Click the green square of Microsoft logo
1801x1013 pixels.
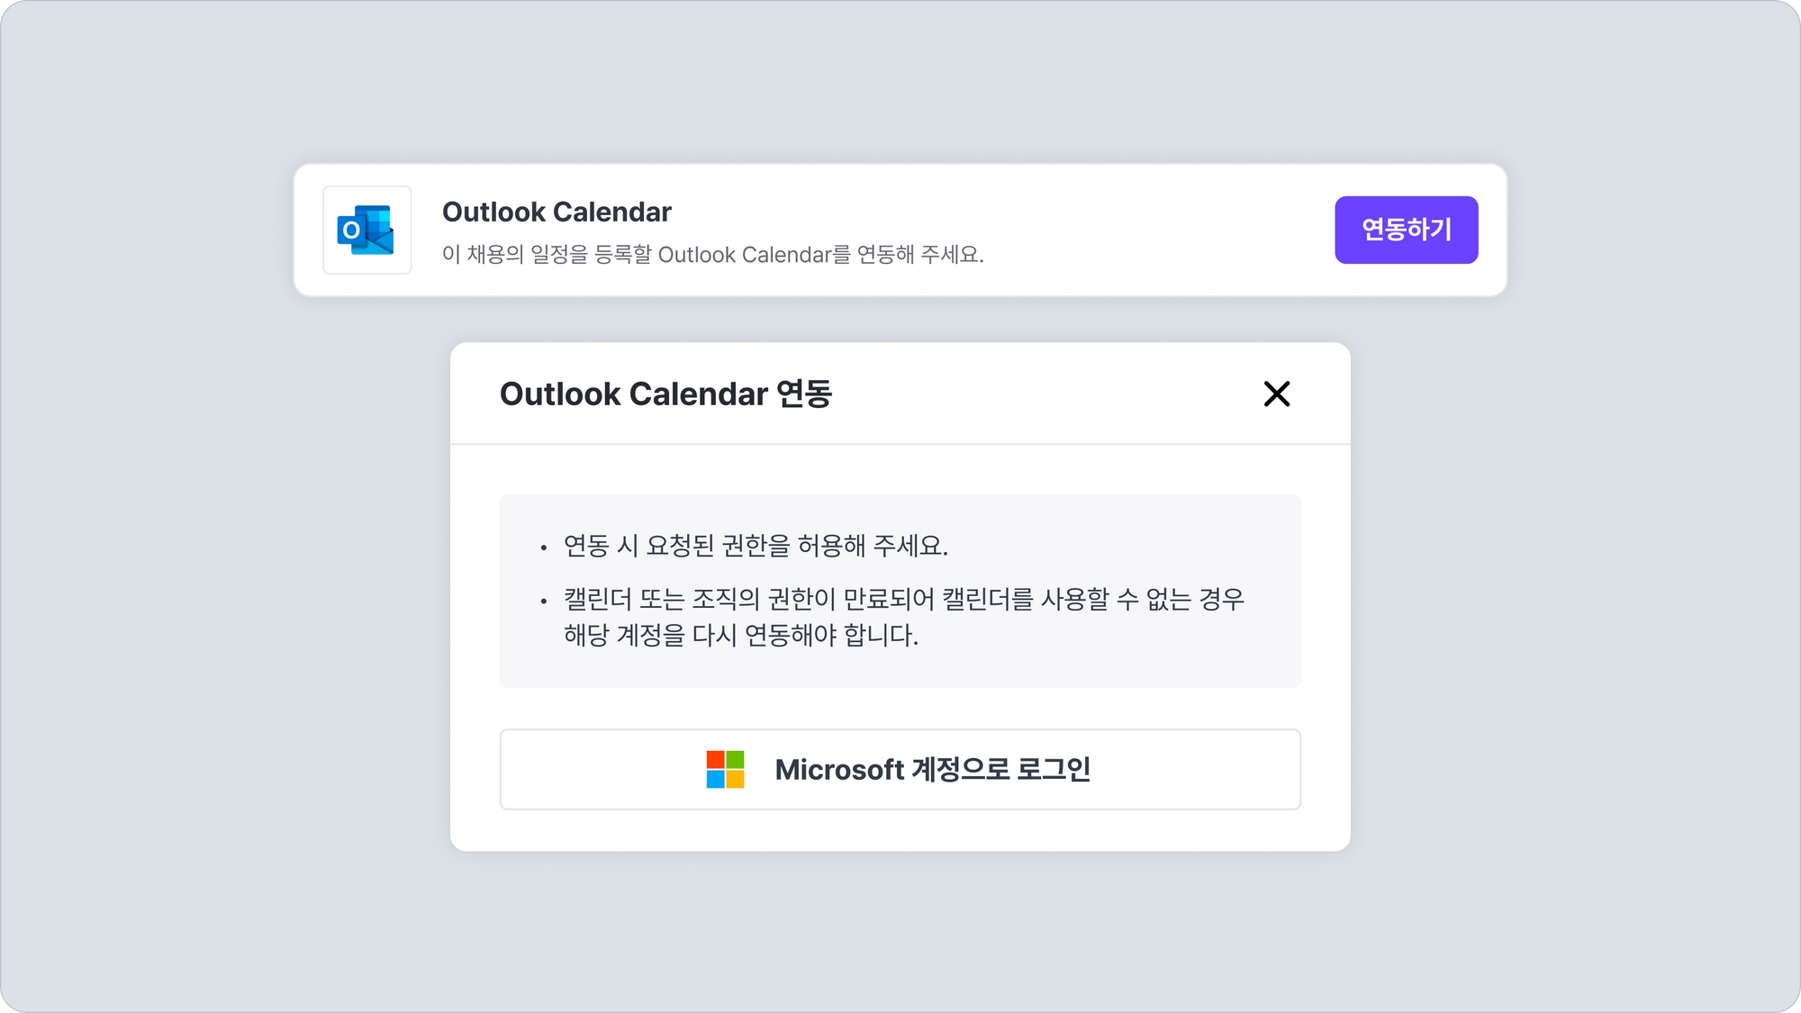pos(736,759)
